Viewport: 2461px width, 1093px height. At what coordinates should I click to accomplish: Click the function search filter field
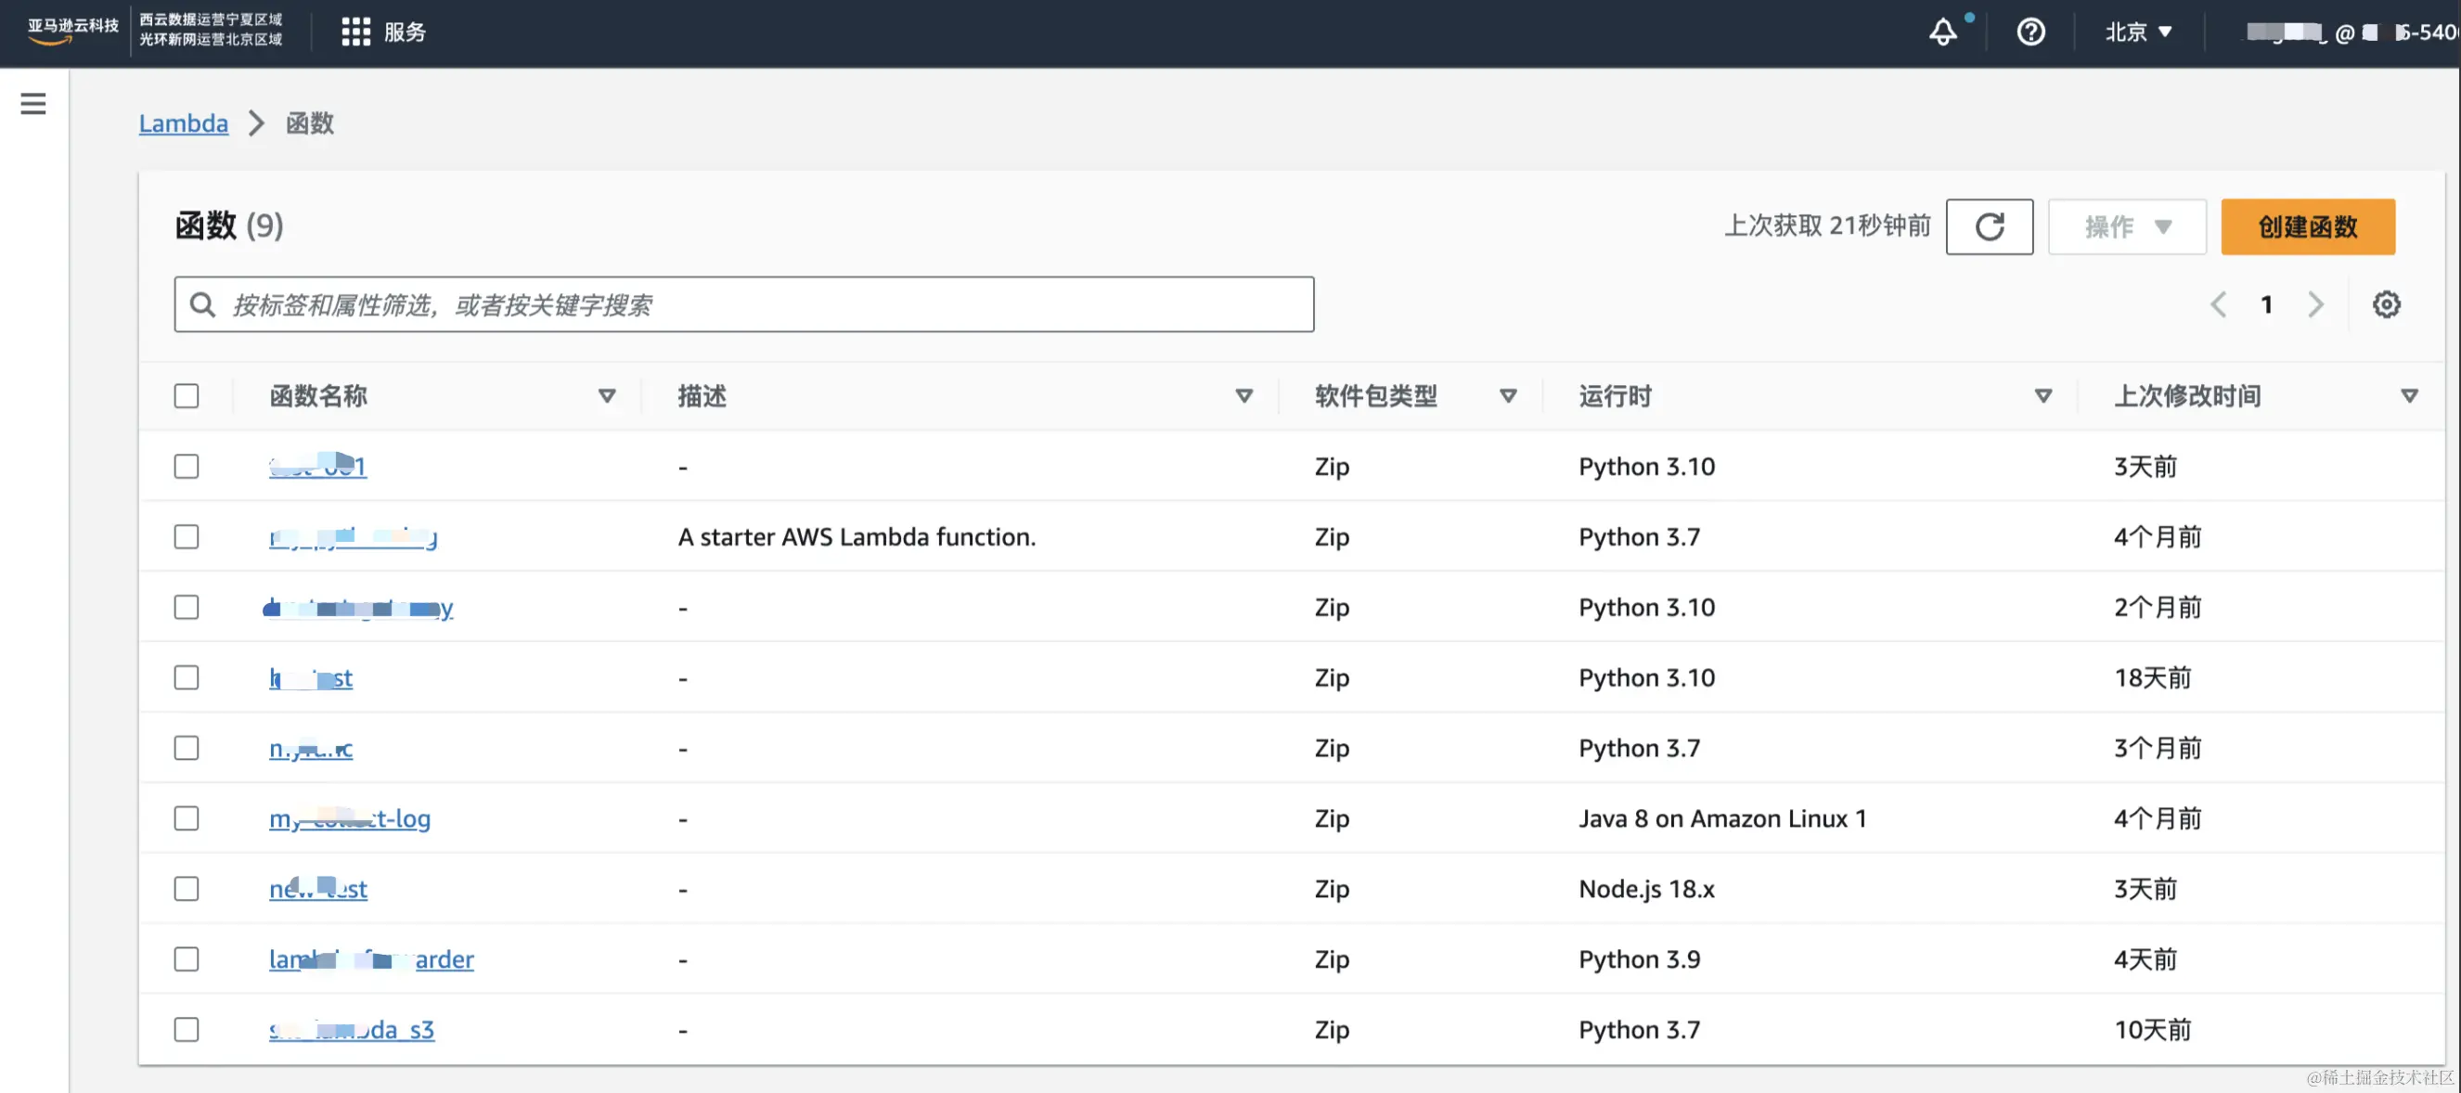(x=744, y=304)
